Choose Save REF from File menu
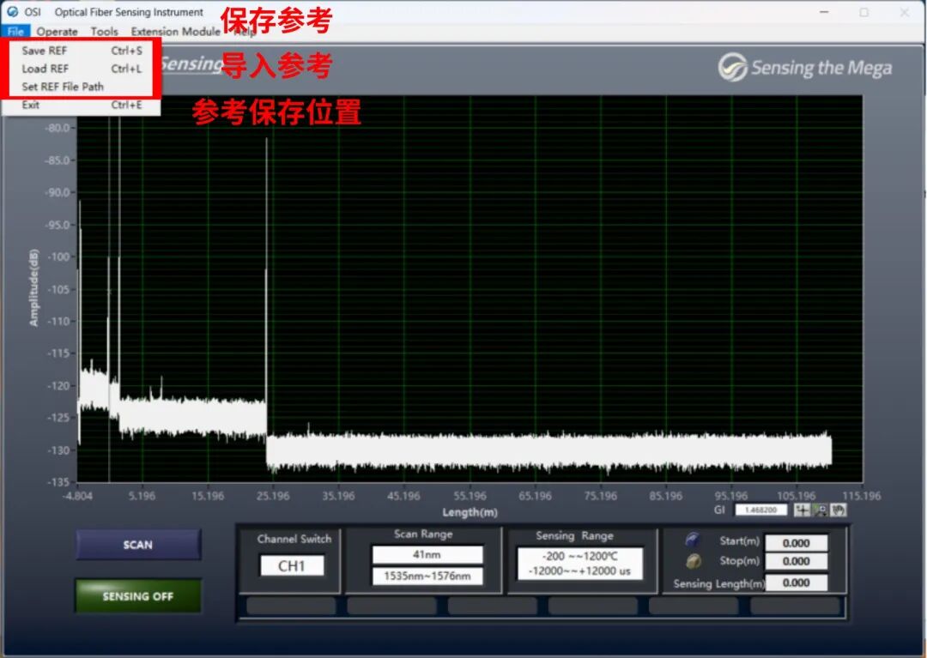 pyautogui.click(x=45, y=51)
